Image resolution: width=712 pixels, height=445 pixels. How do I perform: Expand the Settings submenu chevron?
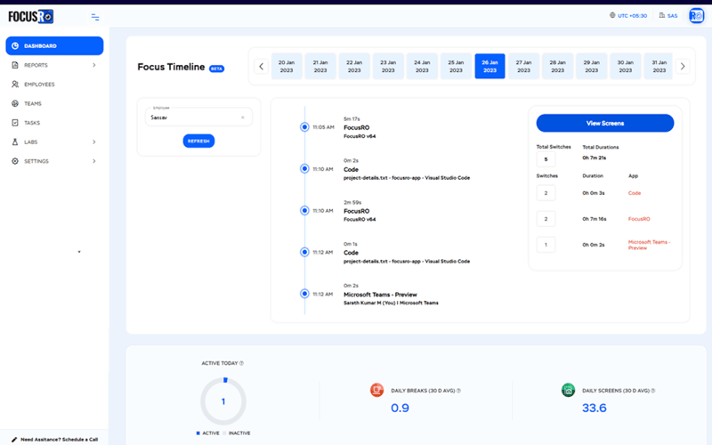(x=94, y=161)
